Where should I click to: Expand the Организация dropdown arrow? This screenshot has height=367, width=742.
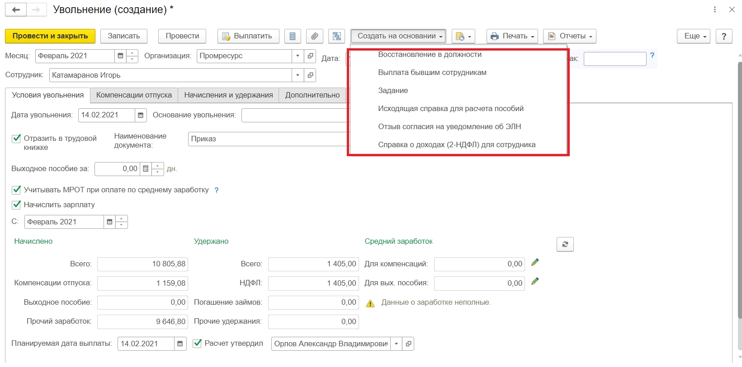click(298, 56)
